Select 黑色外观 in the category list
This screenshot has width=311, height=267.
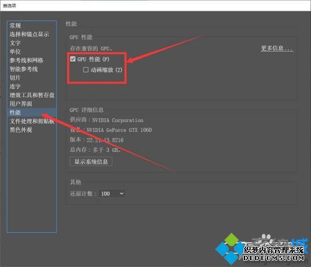coord(21,130)
